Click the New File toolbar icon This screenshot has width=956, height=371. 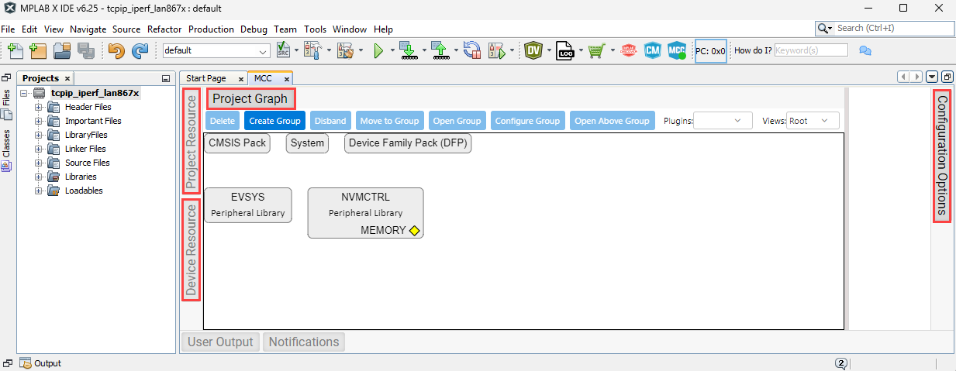[15, 50]
